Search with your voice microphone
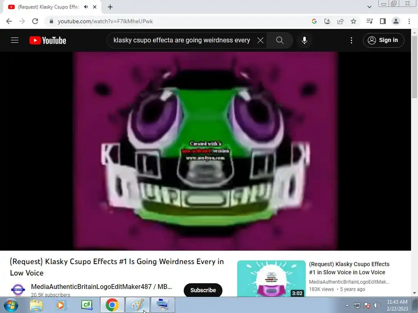 coord(305,40)
